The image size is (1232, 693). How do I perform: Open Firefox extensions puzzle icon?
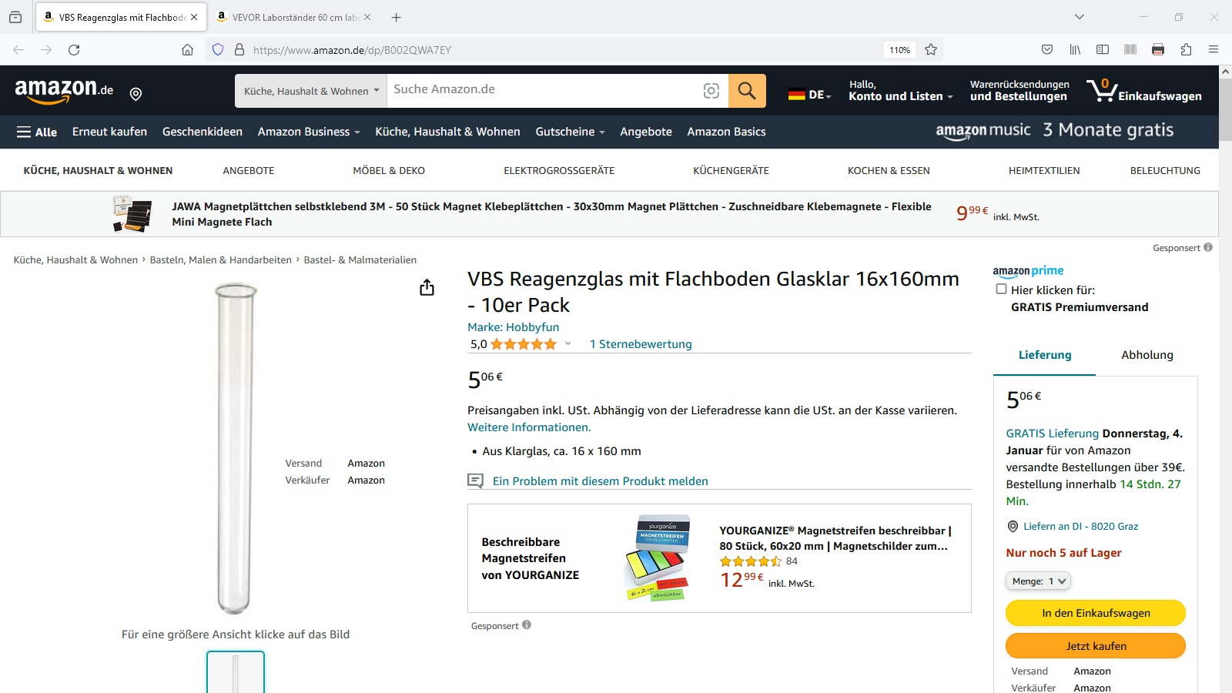click(x=1186, y=50)
